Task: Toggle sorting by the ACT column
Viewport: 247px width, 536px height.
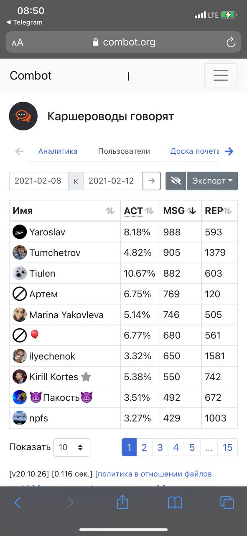Action: point(140,211)
